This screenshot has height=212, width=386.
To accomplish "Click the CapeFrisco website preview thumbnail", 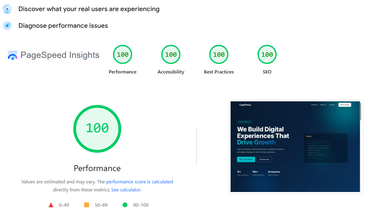I will click(x=296, y=147).
